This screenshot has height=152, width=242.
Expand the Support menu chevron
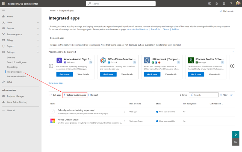(38, 46)
